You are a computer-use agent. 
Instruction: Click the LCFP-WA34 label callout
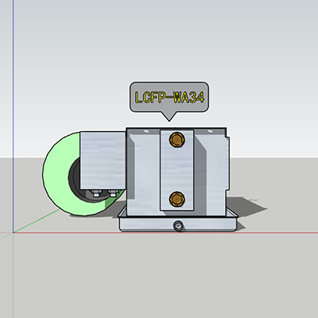tap(169, 97)
